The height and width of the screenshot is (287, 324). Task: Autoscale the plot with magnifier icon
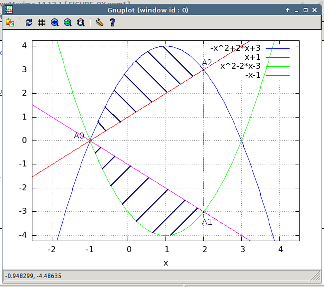coord(80,22)
